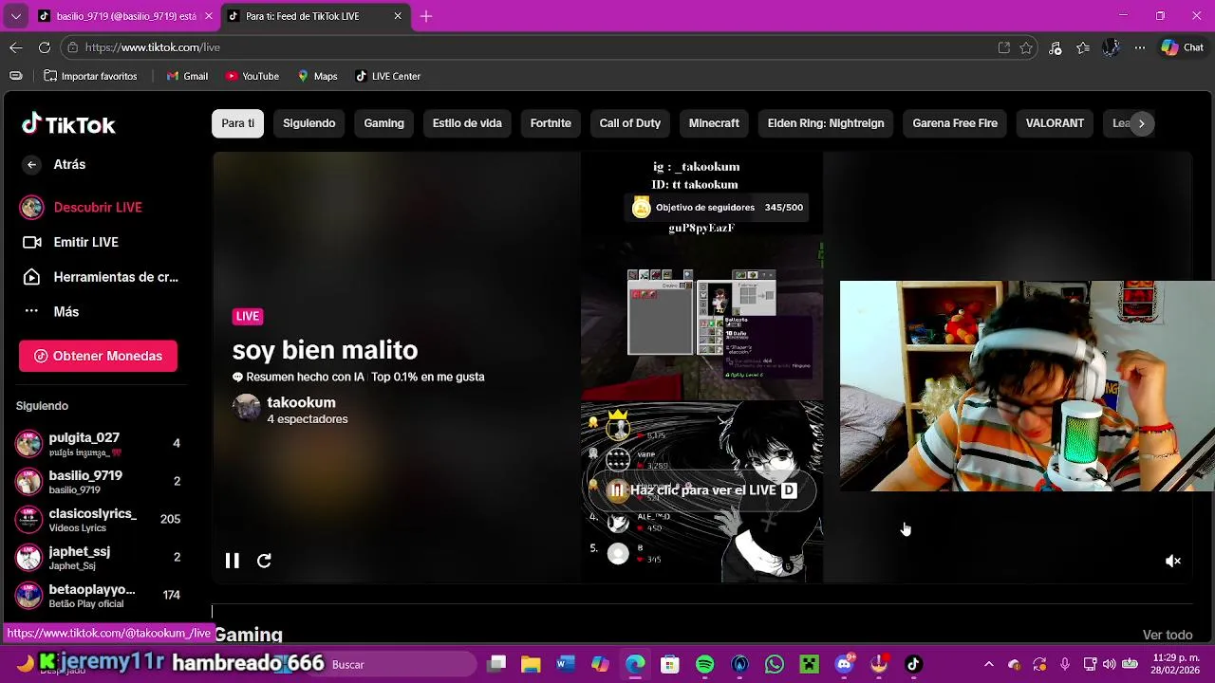This screenshot has width=1215, height=683.
Task: Open the Maps bookmark
Action: pos(318,76)
